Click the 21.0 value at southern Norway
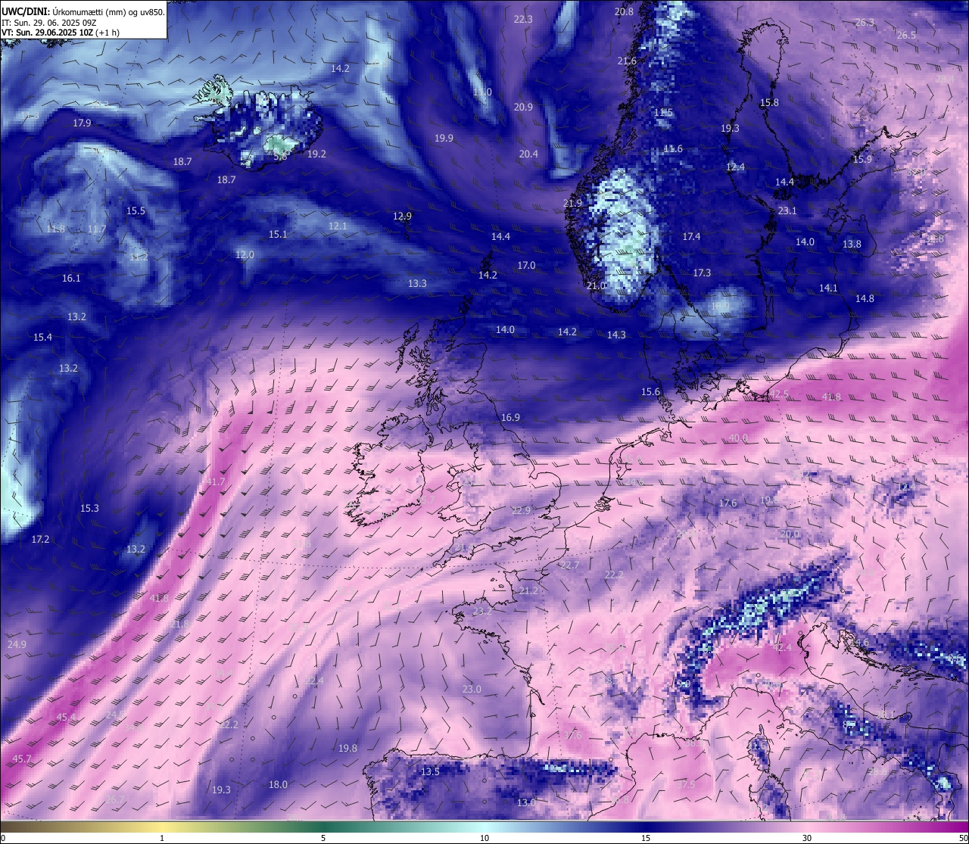The height and width of the screenshot is (844, 969). point(597,285)
